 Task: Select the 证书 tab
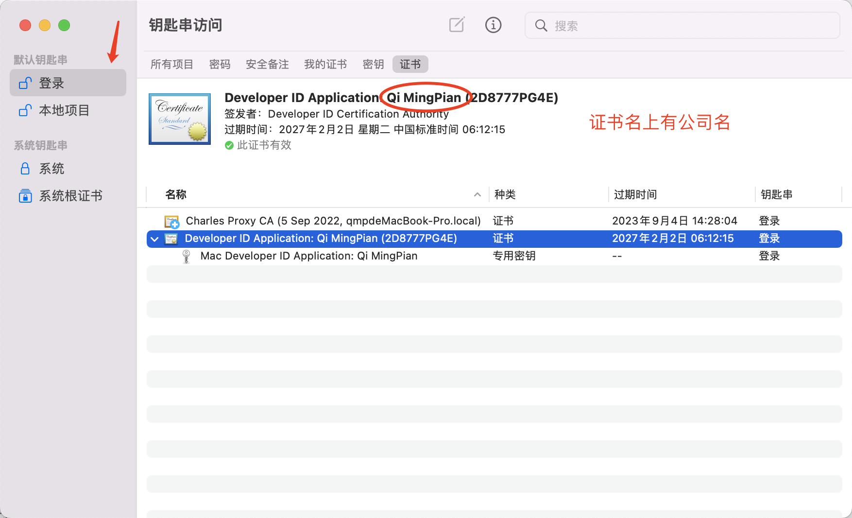(x=410, y=64)
